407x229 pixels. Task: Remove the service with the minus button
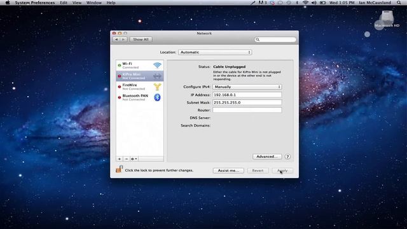pyautogui.click(x=127, y=158)
